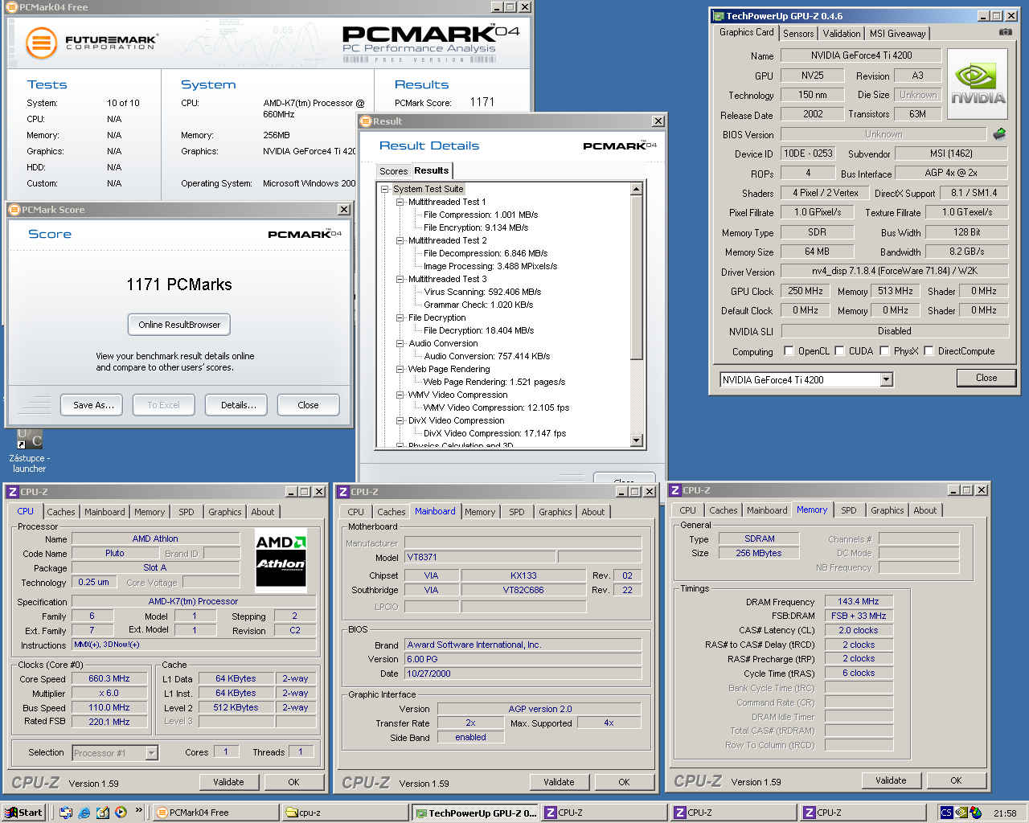Click scroll-up arrow in Result Details tree
The width and height of the screenshot is (1029, 823).
(637, 190)
